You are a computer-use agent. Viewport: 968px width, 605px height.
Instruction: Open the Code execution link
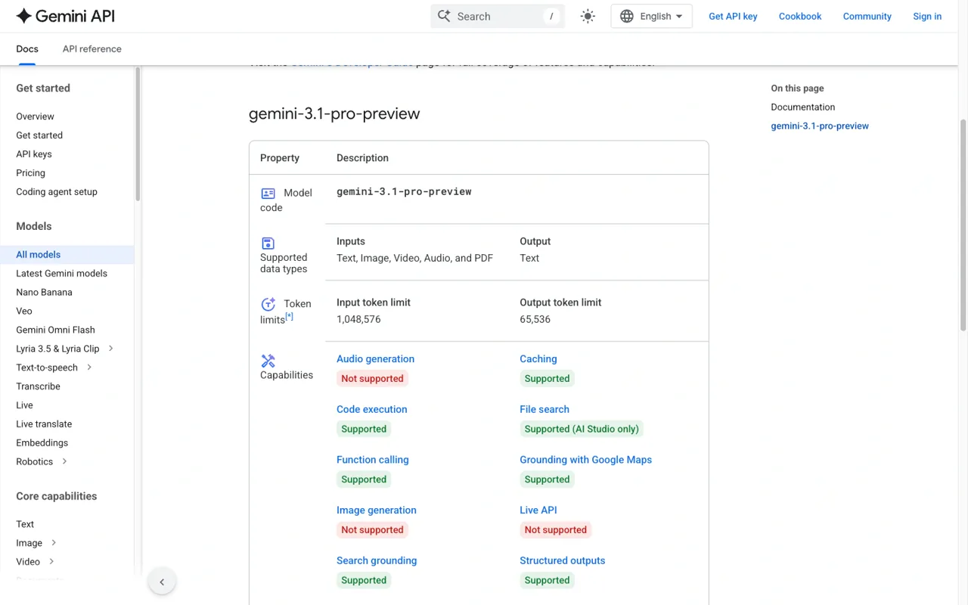coord(372,410)
